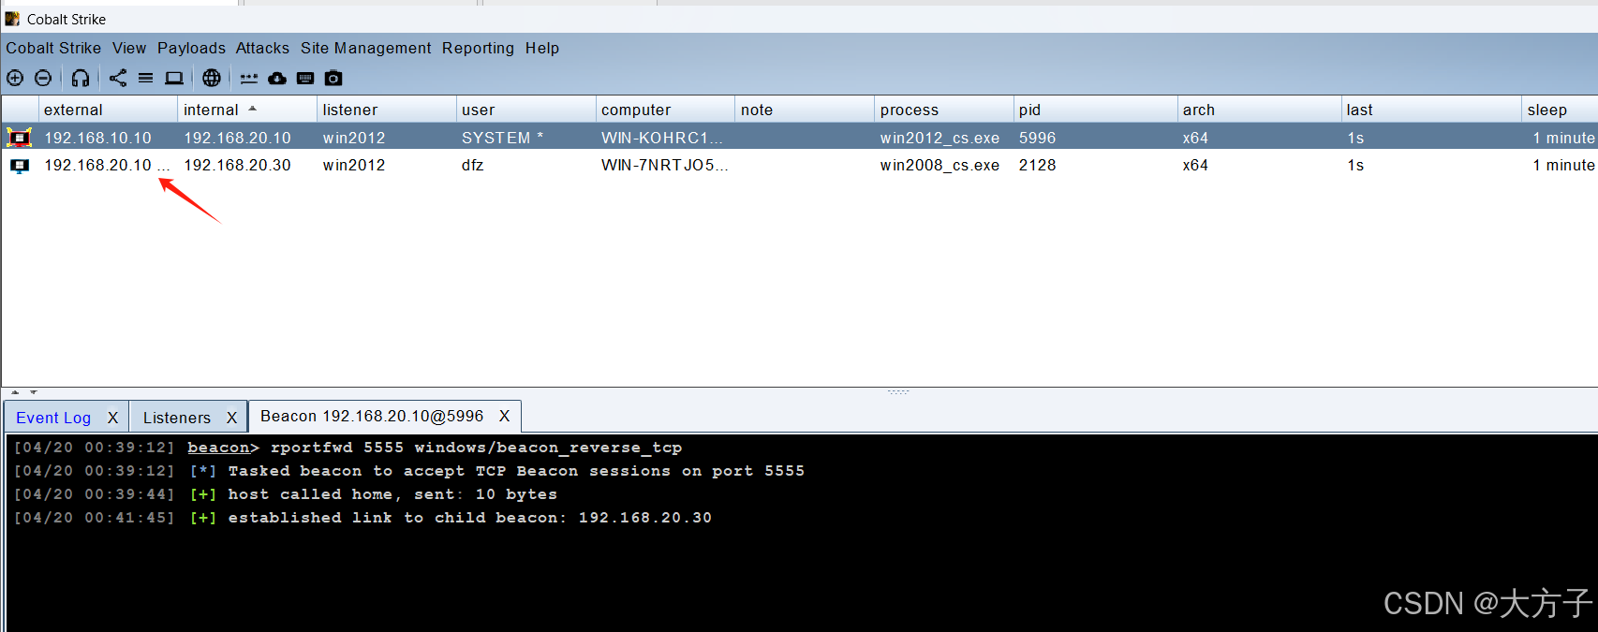Select beacon computer icon for 192.168.20.30 row
This screenshot has width=1598, height=632.
point(19,166)
